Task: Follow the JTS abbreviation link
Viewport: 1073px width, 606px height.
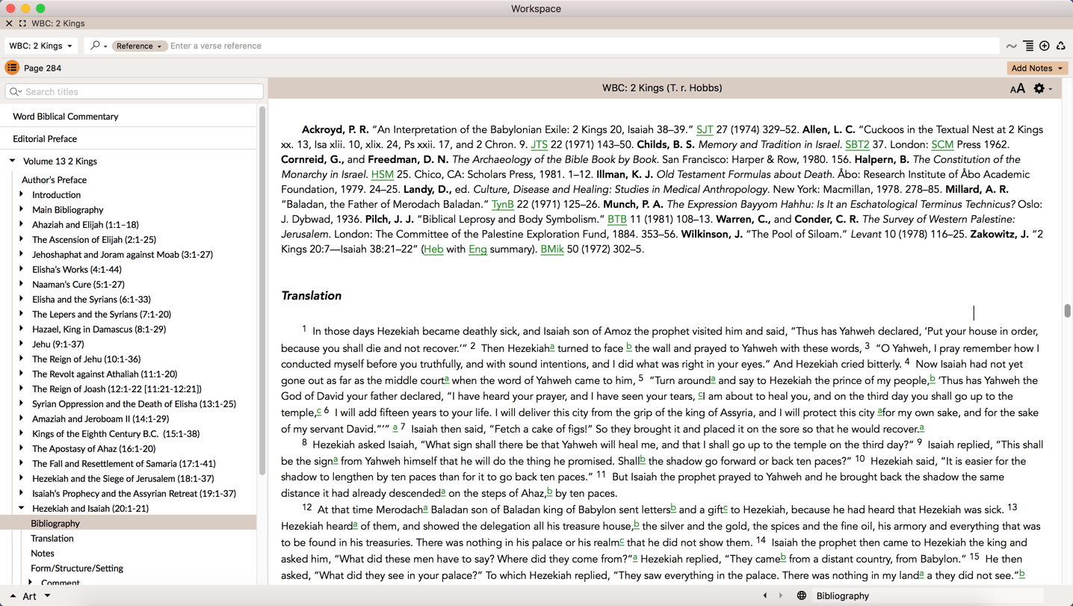Action: coord(539,145)
